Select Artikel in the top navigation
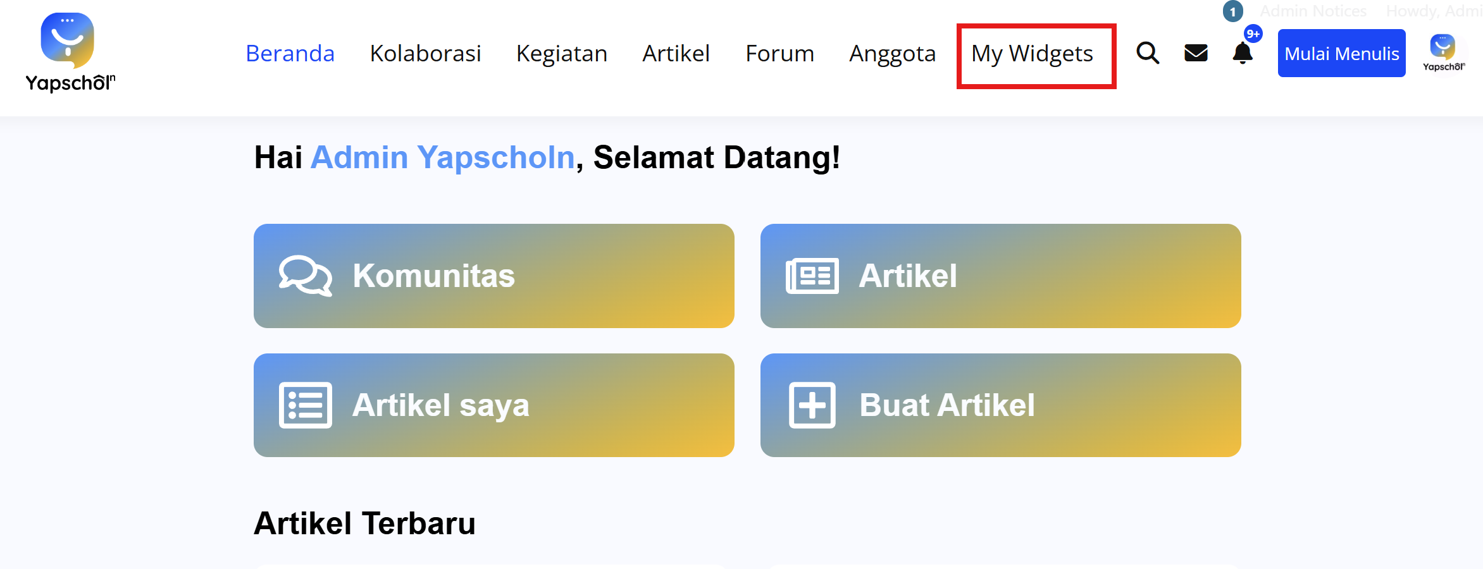Image resolution: width=1483 pixels, height=569 pixels. tap(676, 54)
